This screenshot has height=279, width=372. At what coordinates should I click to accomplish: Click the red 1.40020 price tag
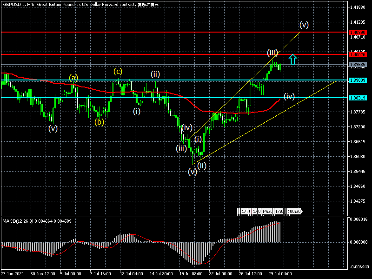[x=359, y=55]
